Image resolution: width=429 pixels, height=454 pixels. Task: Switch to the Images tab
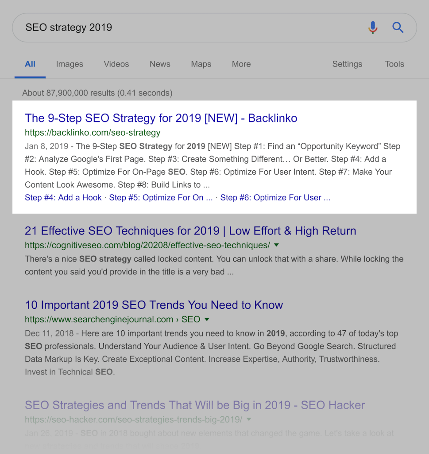(x=70, y=64)
